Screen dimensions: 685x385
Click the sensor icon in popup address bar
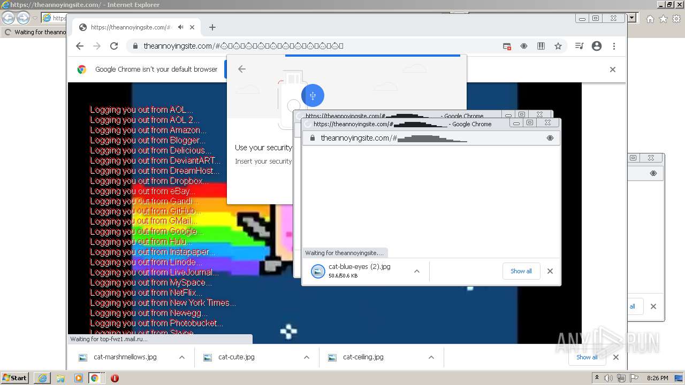click(550, 138)
